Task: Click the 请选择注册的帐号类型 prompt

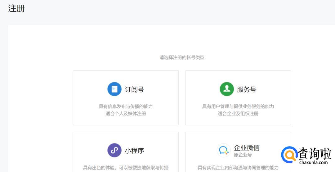Action: (x=182, y=57)
